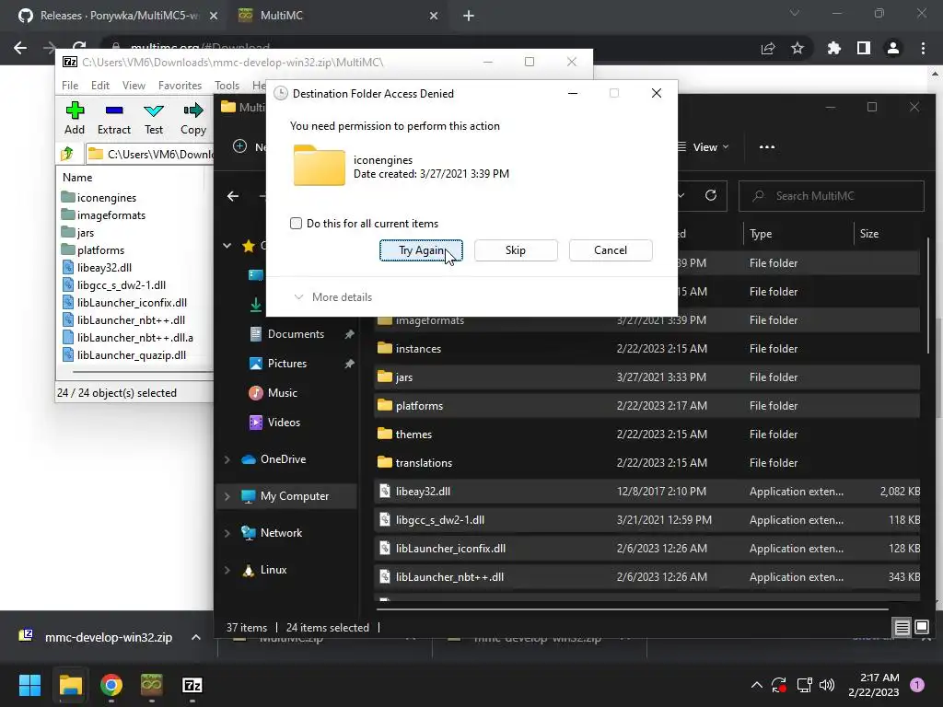Open download options for mmc-develop-win32.zip
The width and height of the screenshot is (943, 707).
tap(196, 637)
